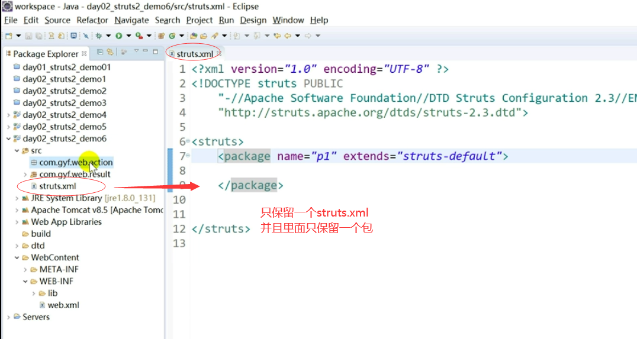Click the Save All icon
Viewport: 637px width, 339px height.
point(38,36)
